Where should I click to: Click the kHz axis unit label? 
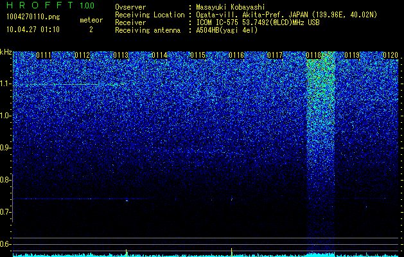pyautogui.click(x=6, y=52)
